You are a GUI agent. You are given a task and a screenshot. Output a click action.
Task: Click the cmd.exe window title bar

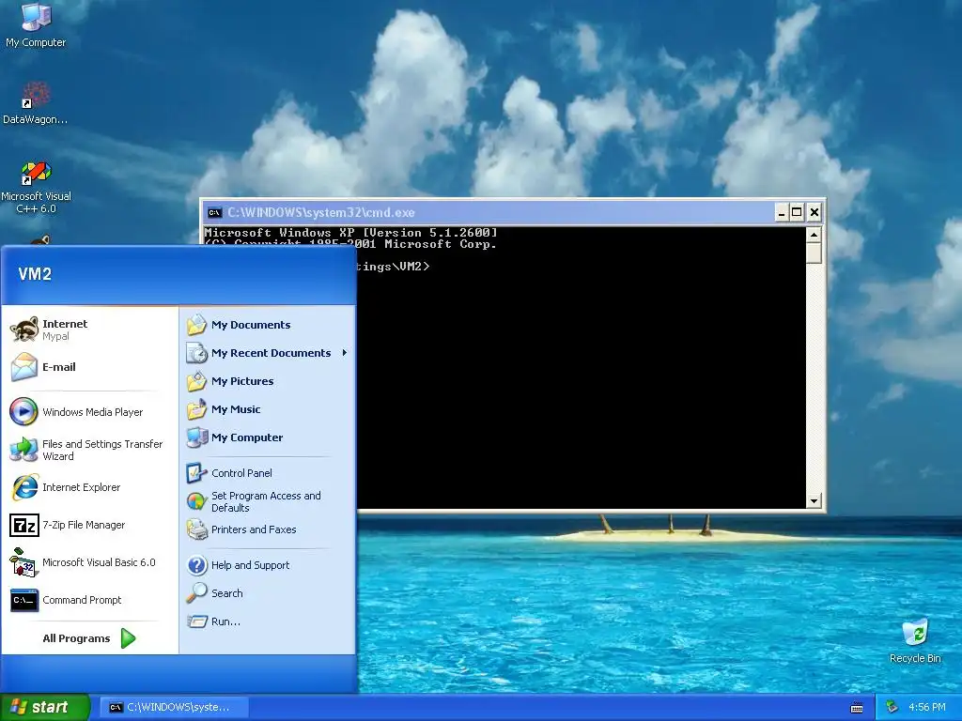[490, 213]
